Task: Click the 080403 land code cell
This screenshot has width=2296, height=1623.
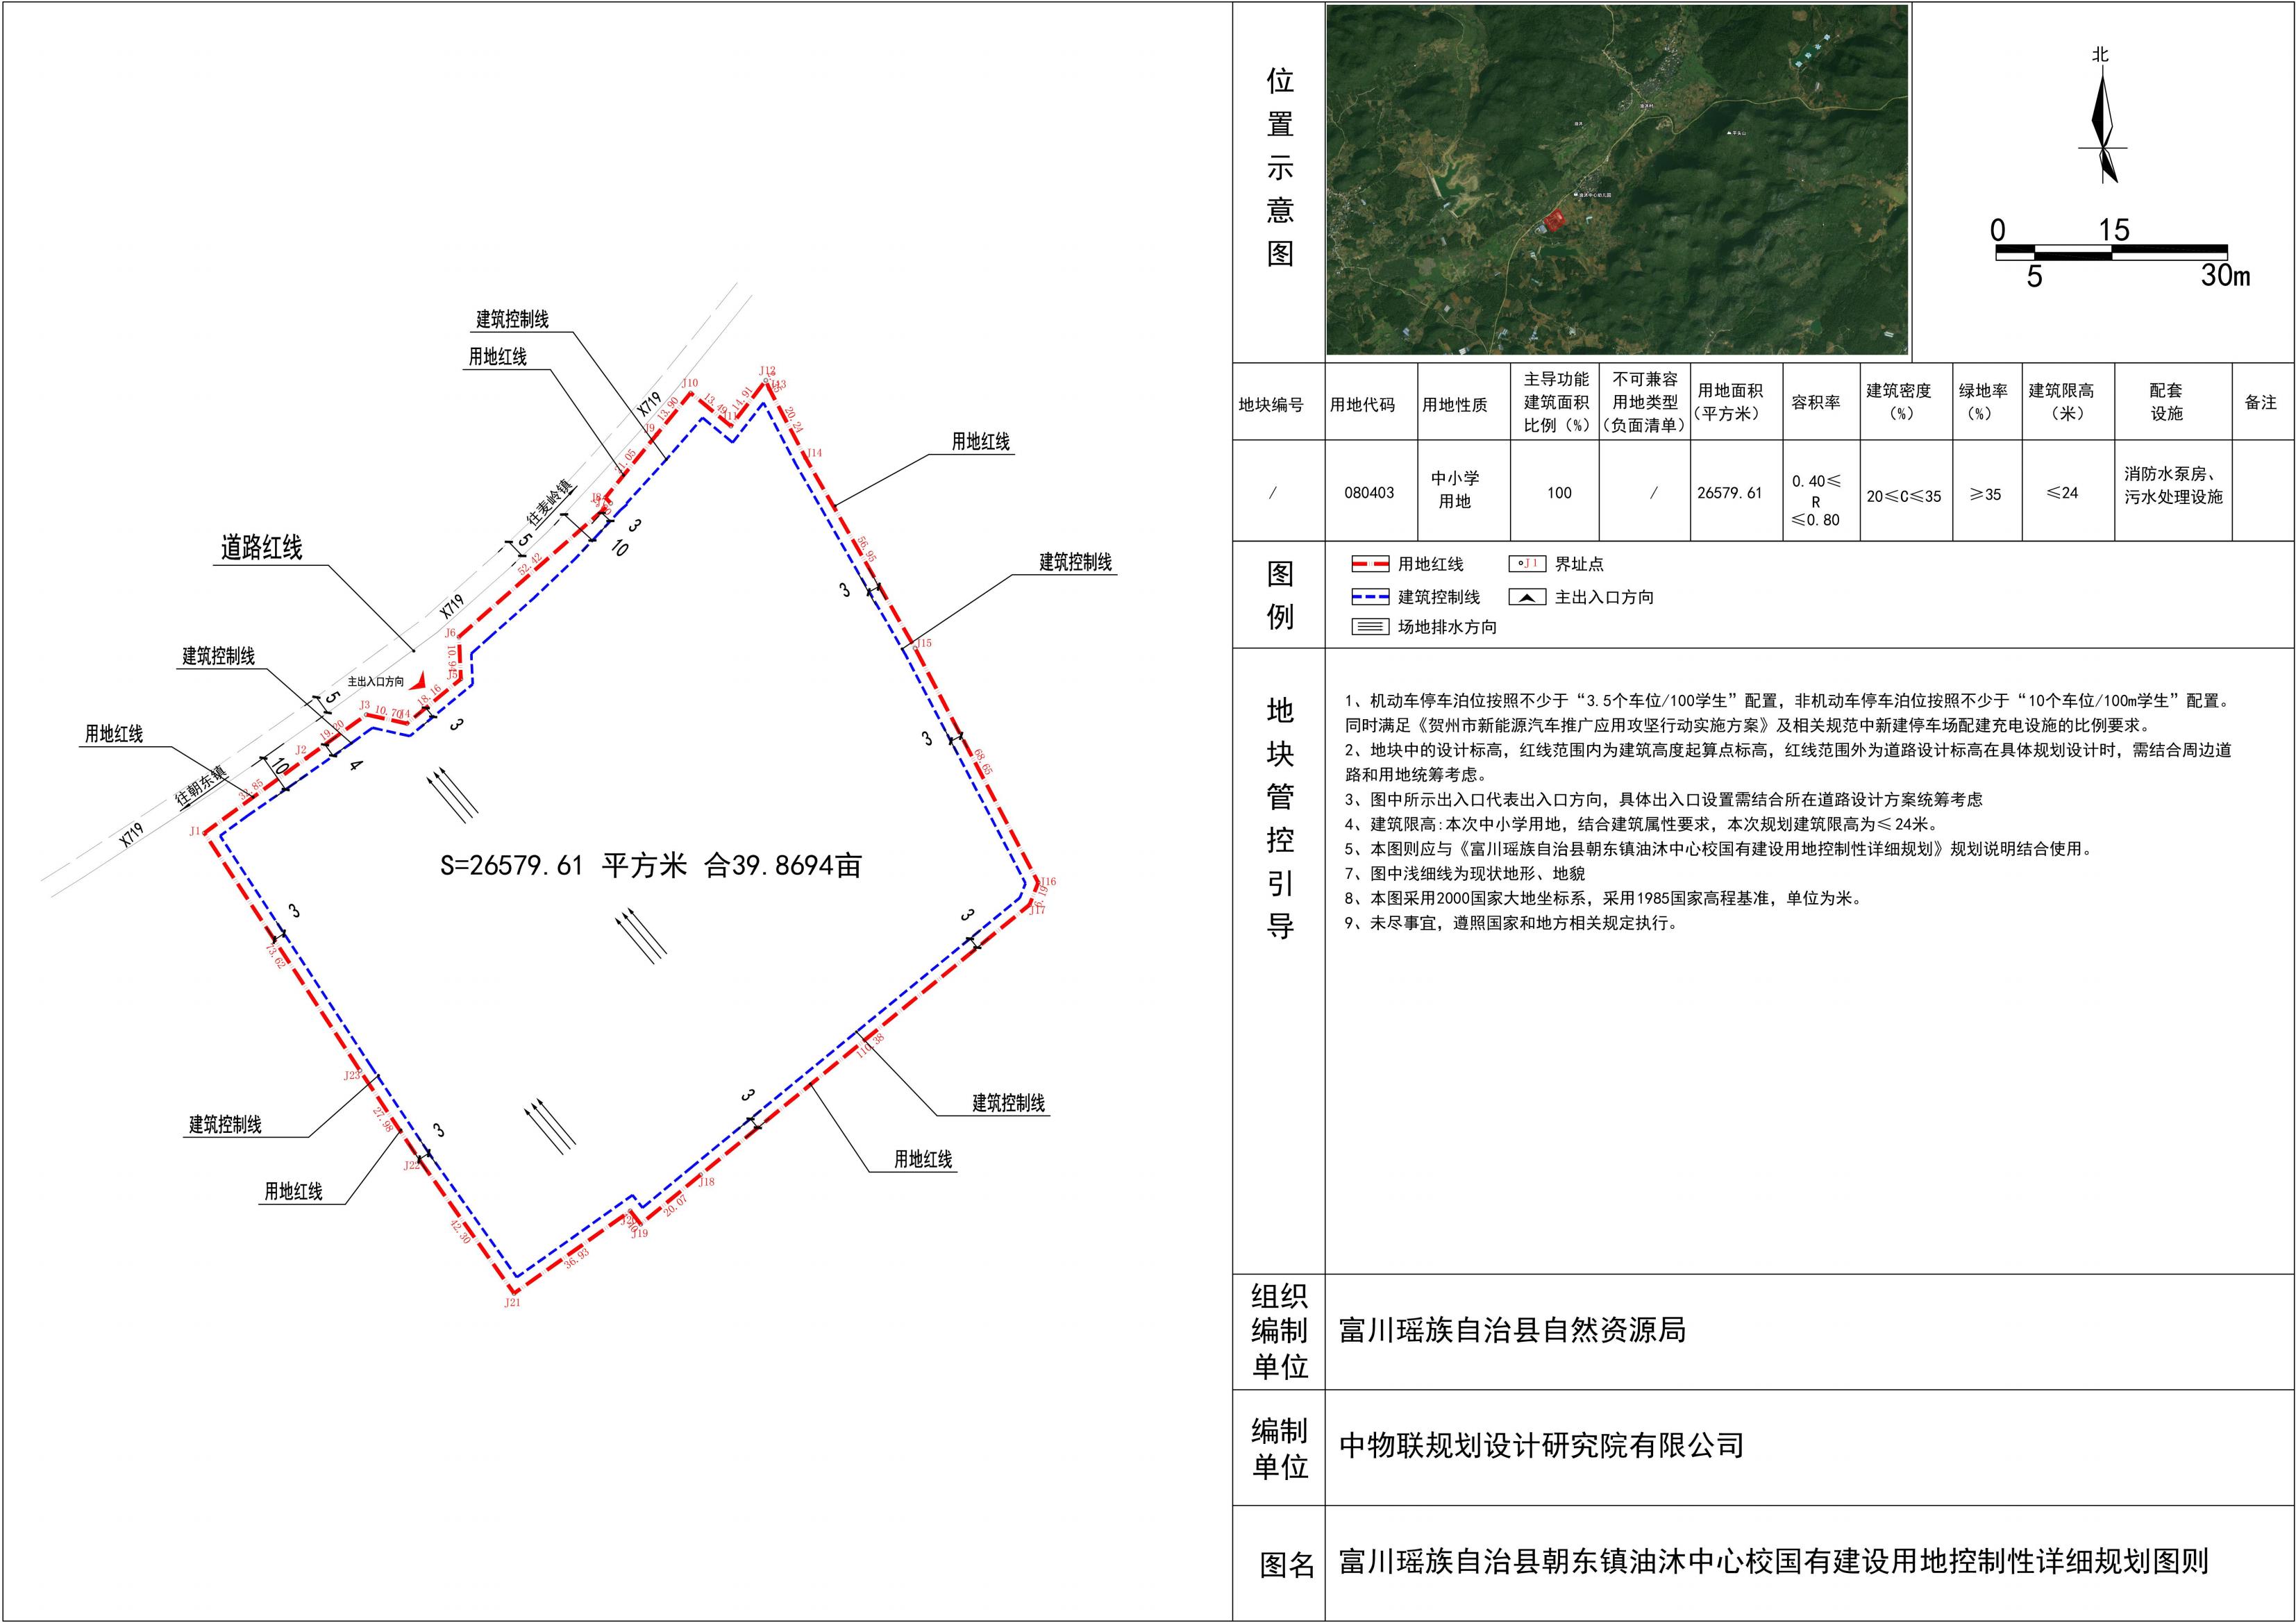Action: click(x=1369, y=493)
